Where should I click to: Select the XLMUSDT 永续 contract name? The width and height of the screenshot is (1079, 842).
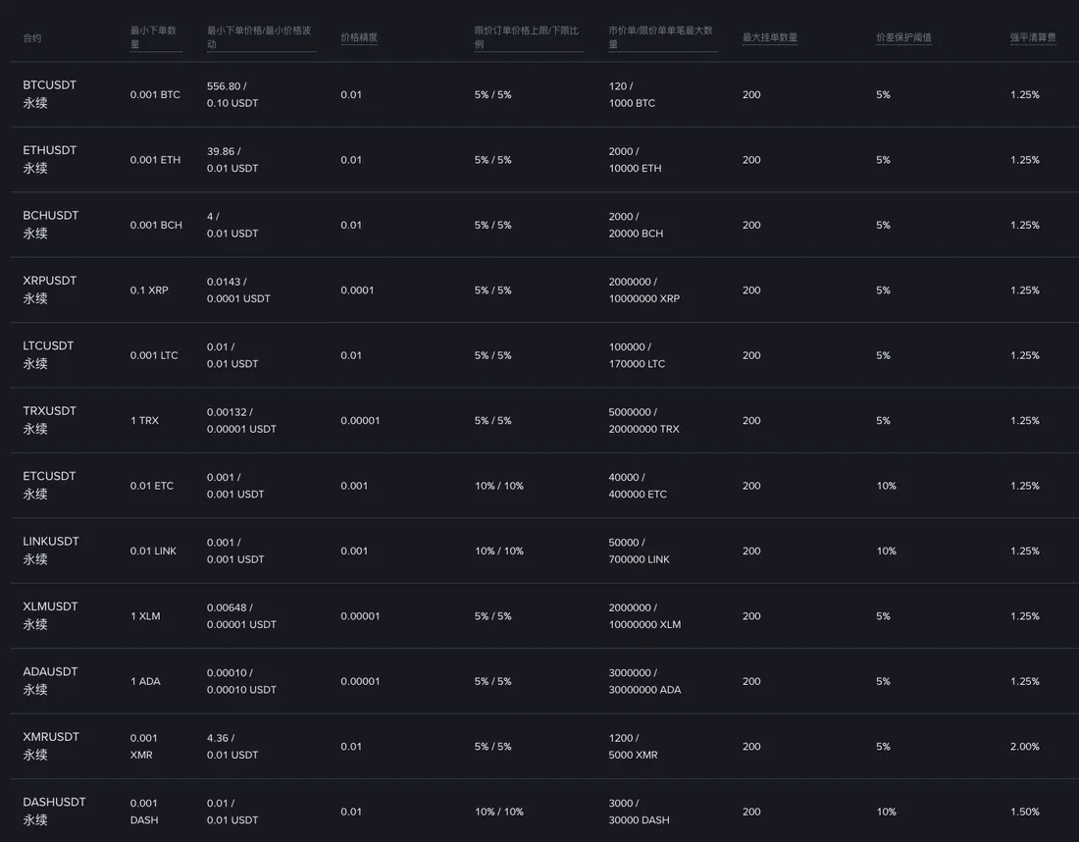(50, 615)
